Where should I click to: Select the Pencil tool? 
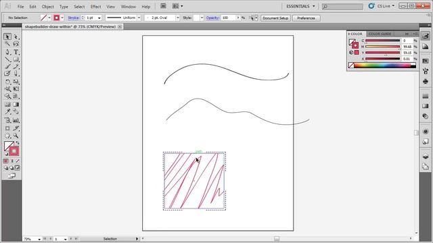[16, 66]
